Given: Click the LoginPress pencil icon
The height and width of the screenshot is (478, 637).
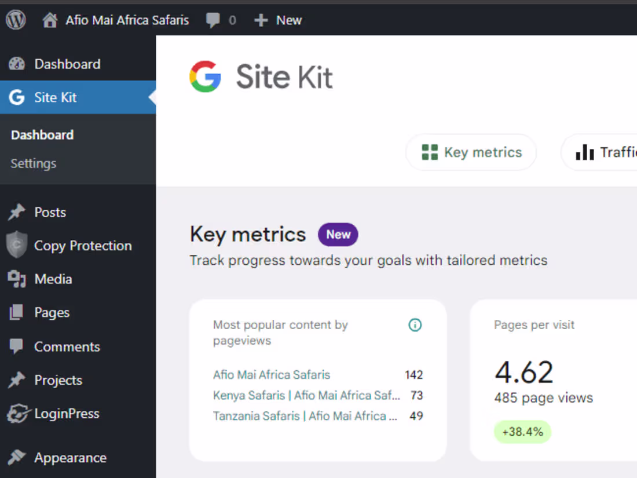Looking at the screenshot, I should pyautogui.click(x=17, y=413).
